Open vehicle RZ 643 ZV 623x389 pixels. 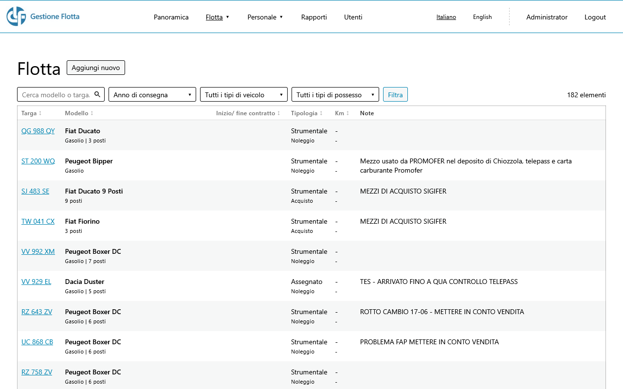click(37, 312)
